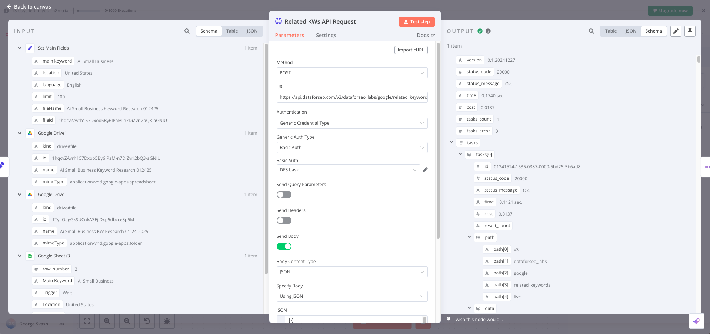Click the edit output pencil icon
This screenshot has height=334, width=710.
(x=676, y=31)
